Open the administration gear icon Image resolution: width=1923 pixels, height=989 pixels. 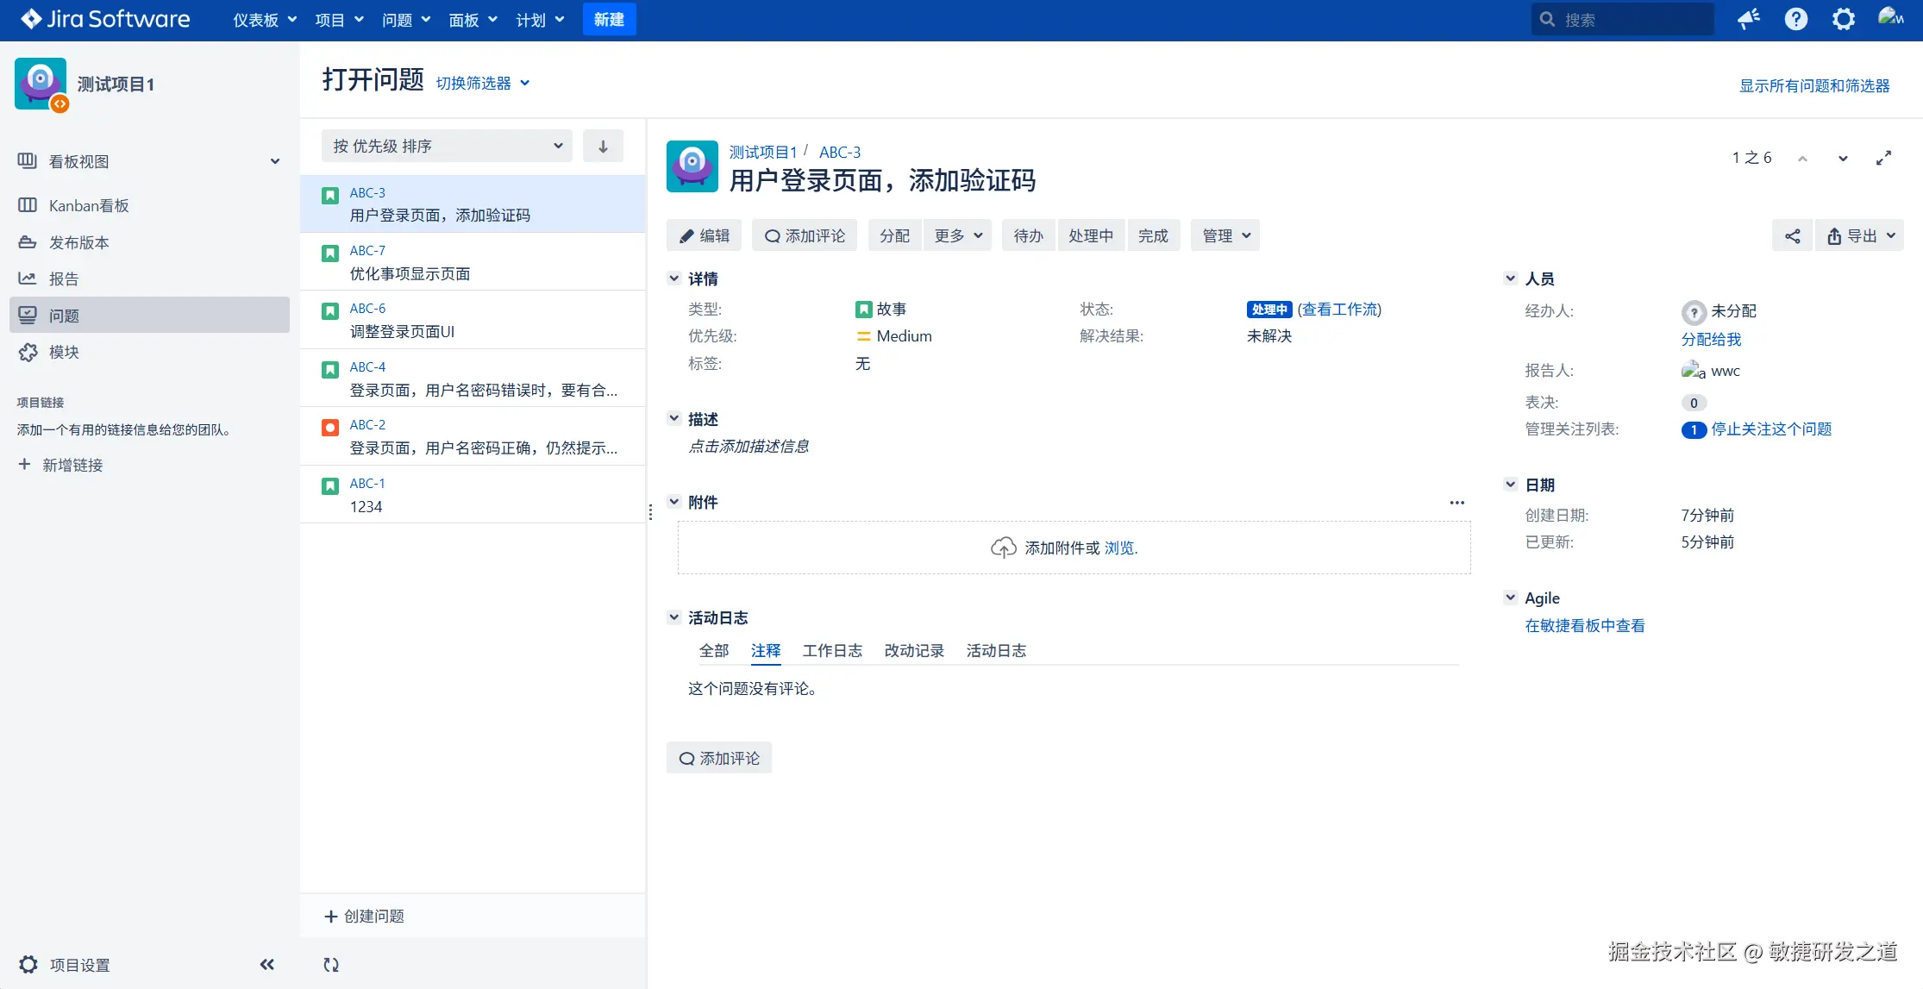point(1843,19)
